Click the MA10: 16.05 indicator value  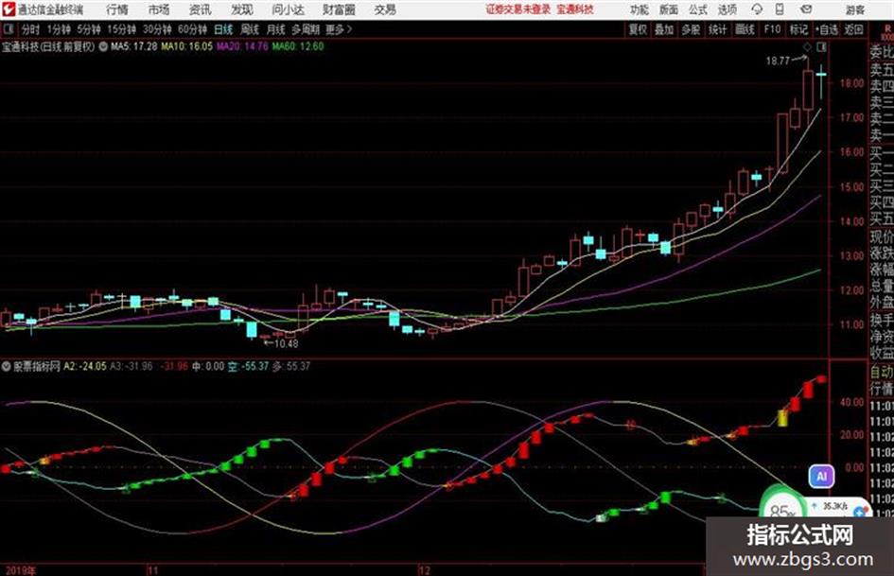(x=186, y=46)
